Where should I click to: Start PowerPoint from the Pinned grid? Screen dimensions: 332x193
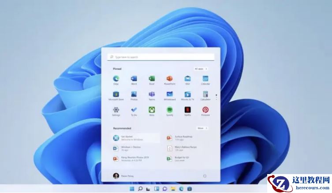point(169,80)
